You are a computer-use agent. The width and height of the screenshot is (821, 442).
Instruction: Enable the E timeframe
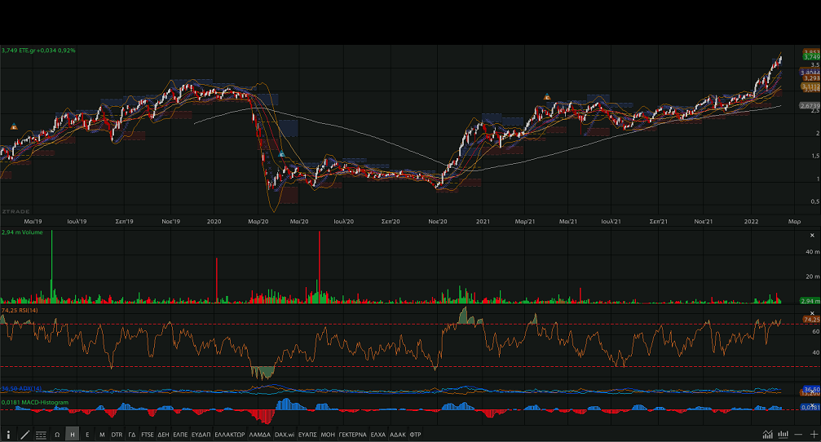[87, 435]
